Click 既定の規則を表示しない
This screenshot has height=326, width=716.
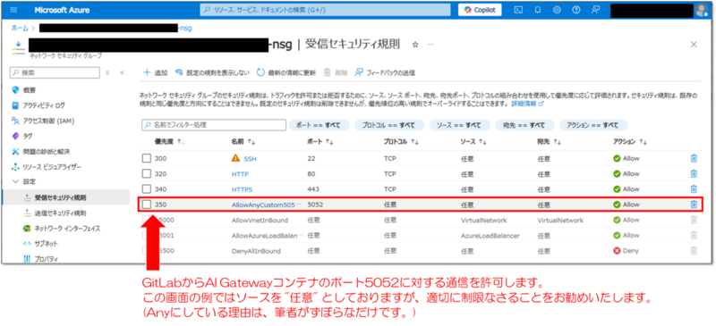pos(213,72)
